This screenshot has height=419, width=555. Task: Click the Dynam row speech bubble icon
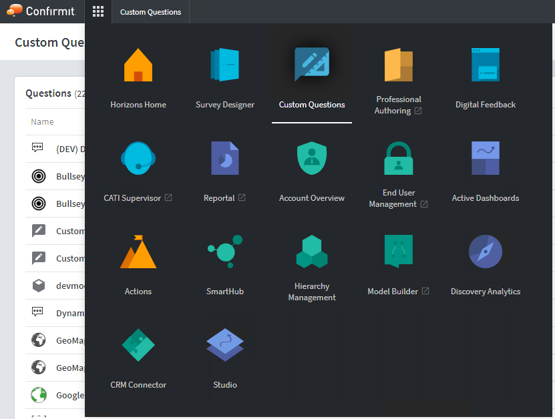coord(37,312)
